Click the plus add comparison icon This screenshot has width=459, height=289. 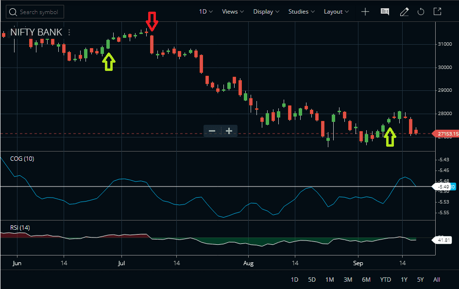[365, 12]
